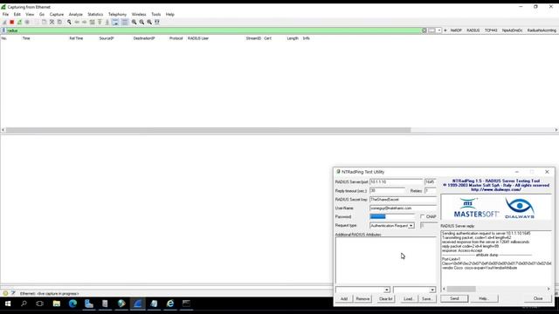Image resolution: width=559 pixels, height=314 pixels.
Task: Click the go to last packet icon
Action: tap(107, 22)
